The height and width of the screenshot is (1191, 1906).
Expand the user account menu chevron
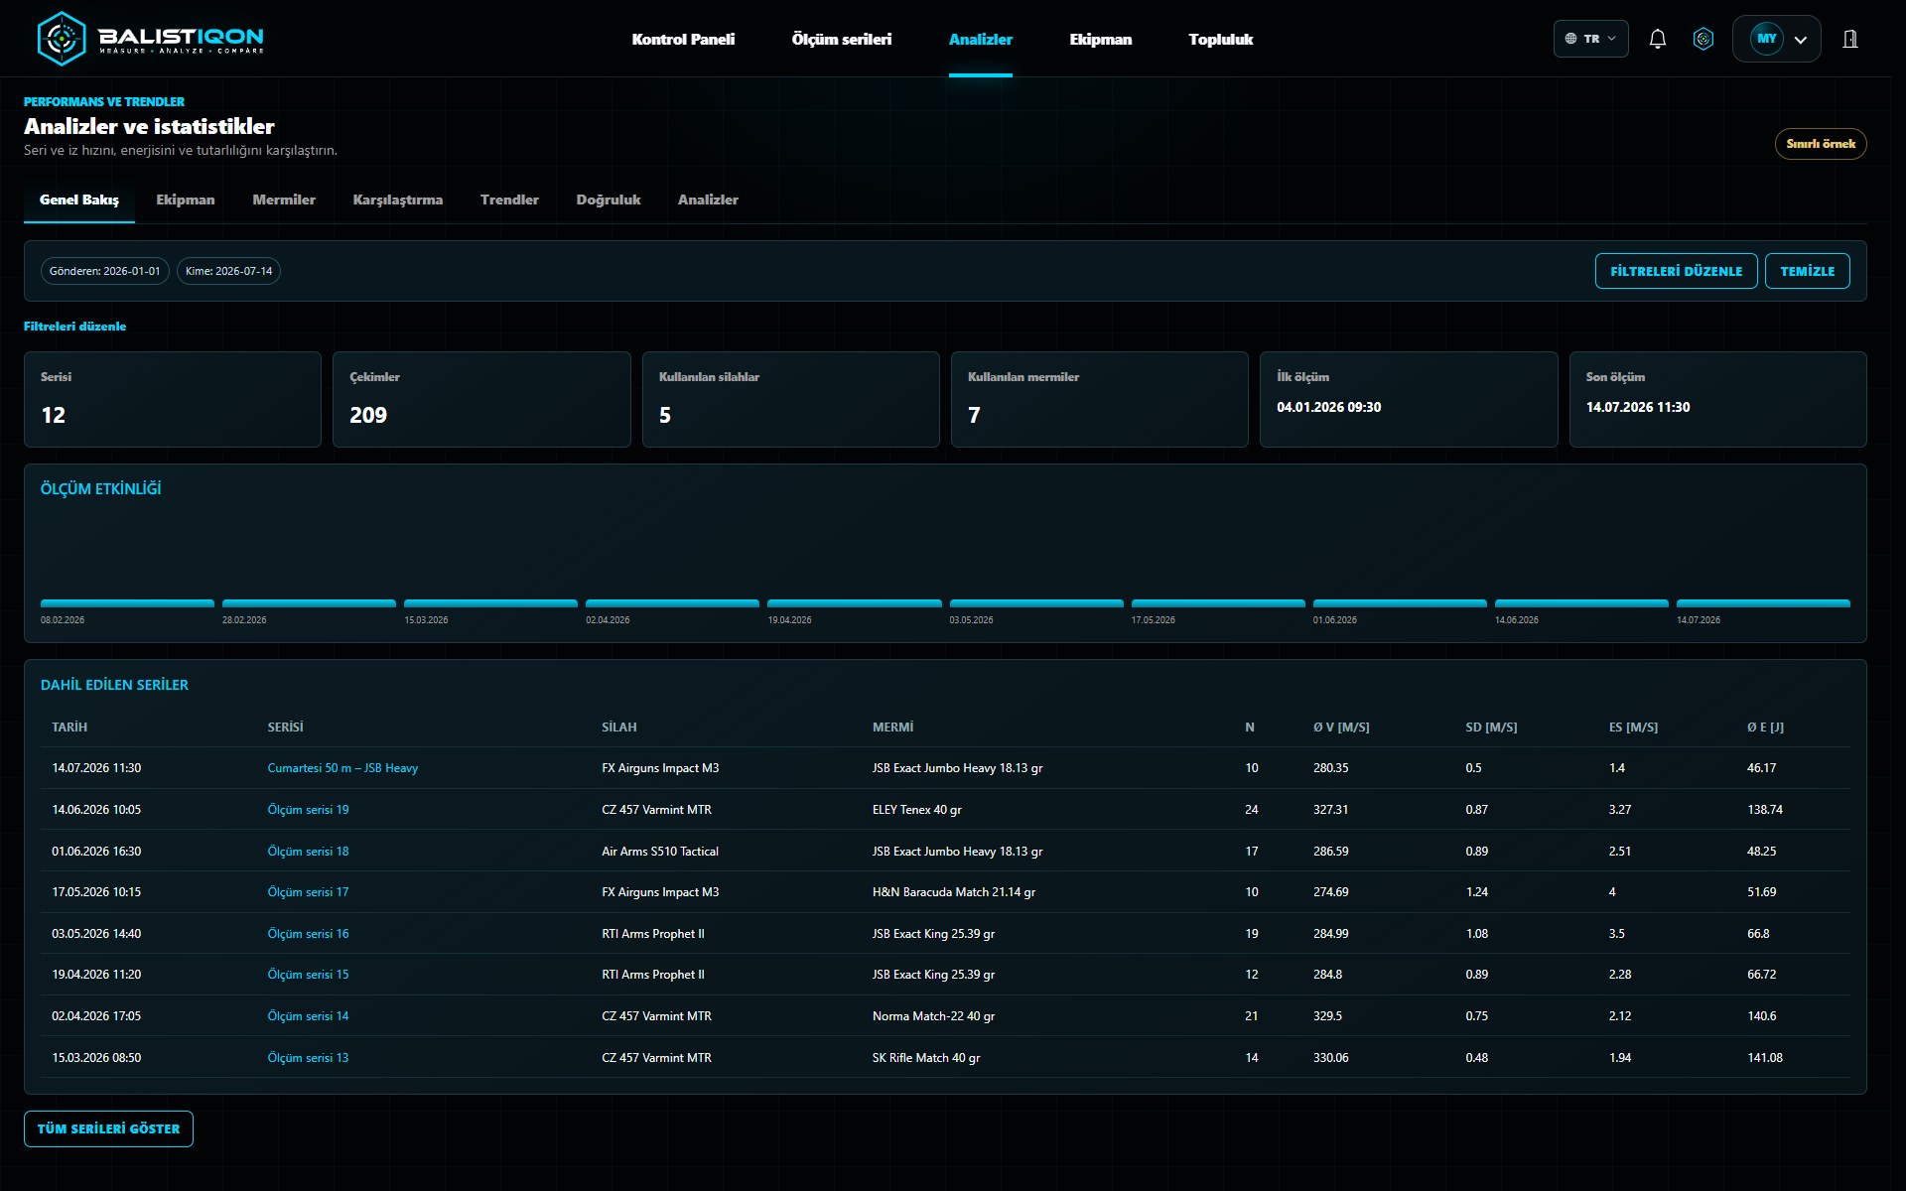[x=1801, y=40]
